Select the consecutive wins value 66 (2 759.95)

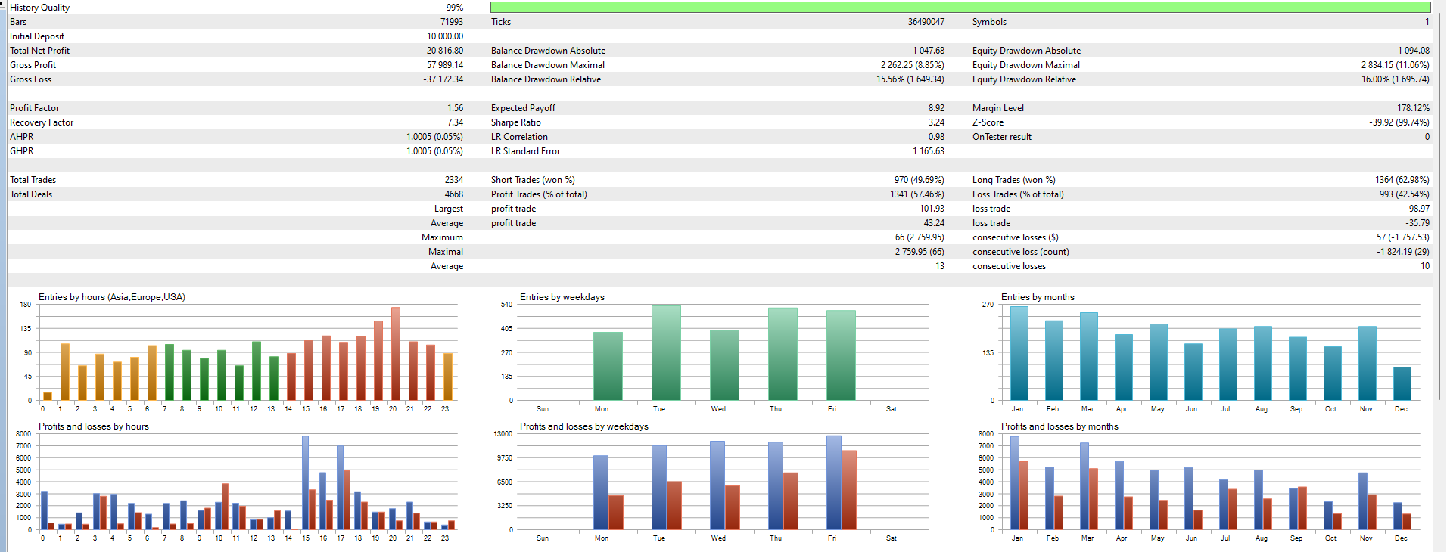[x=920, y=237]
